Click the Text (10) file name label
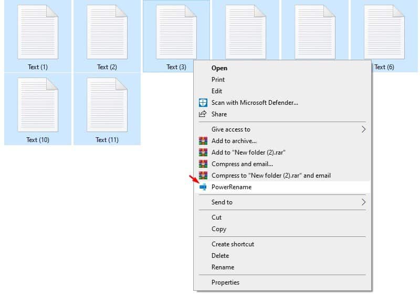This screenshot has height=305, width=420. (38, 140)
